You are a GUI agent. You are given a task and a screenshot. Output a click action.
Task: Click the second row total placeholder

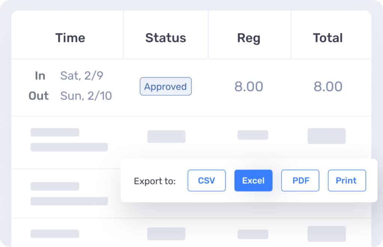327,136
